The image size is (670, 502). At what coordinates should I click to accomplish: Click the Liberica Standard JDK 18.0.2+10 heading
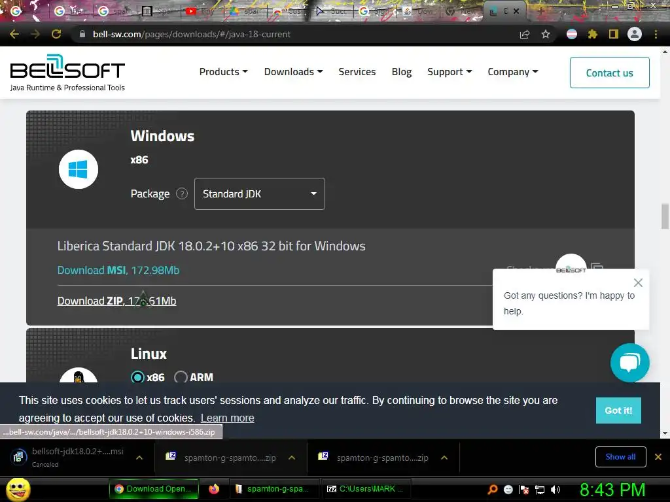211,246
